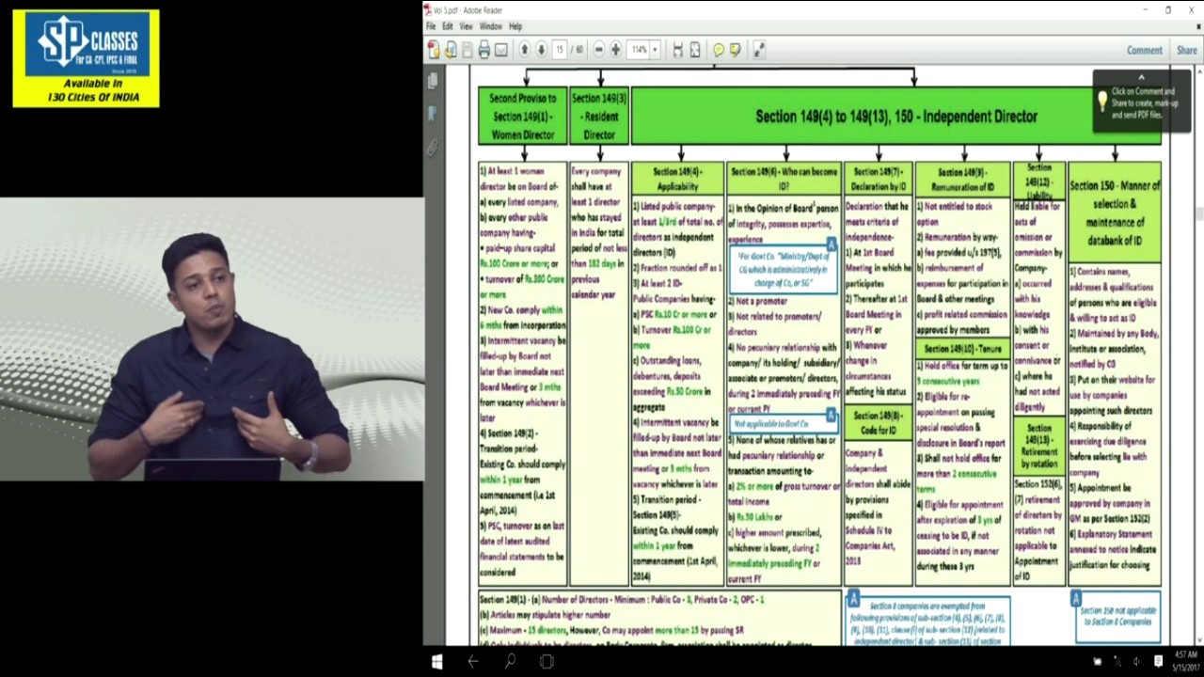Open bookmarks panel in left sidebar
Screen dimensions: 1204x677
[x=433, y=115]
